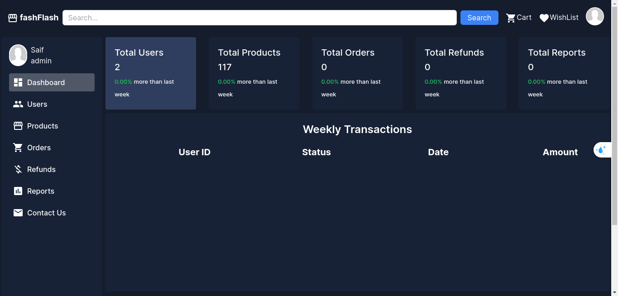The width and height of the screenshot is (618, 296).
Task: Open the floating water-drop widget at right edge
Action: coord(602,150)
